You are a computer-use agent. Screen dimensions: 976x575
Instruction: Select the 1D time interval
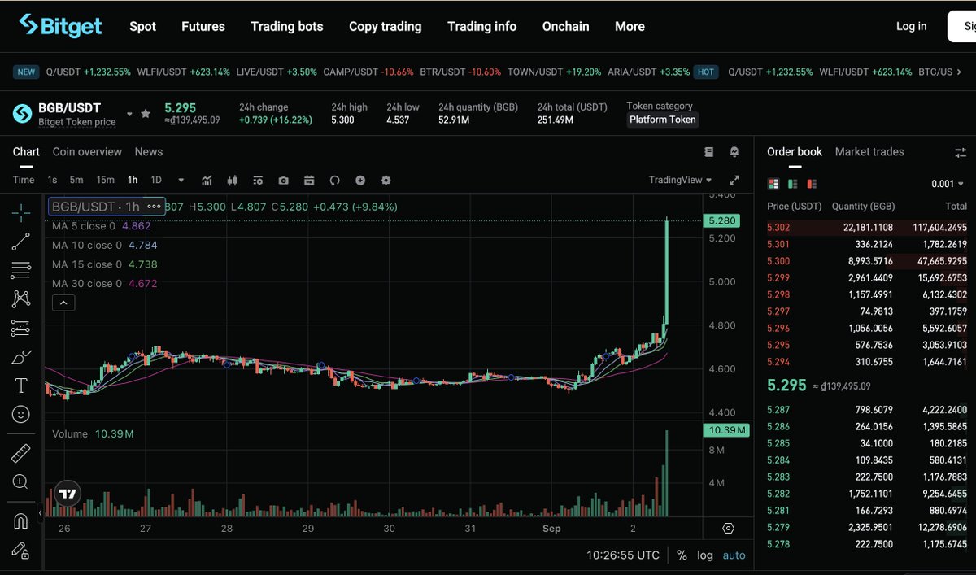[x=156, y=180]
